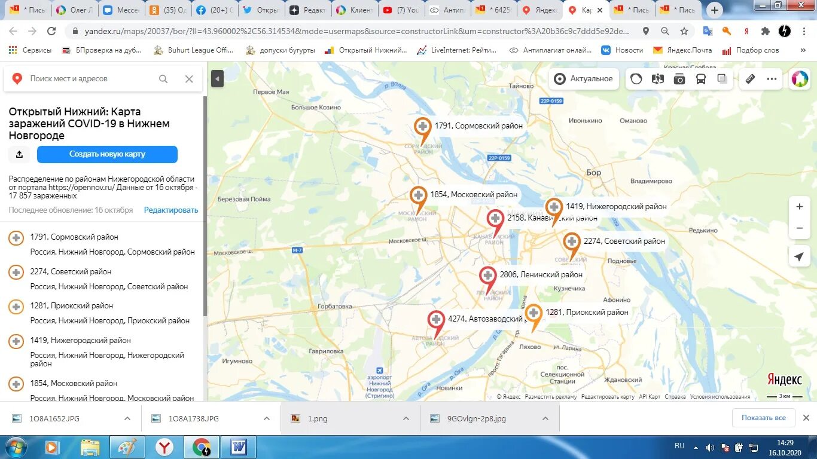Open the Яндекс.Почта bookmark

tap(683, 50)
